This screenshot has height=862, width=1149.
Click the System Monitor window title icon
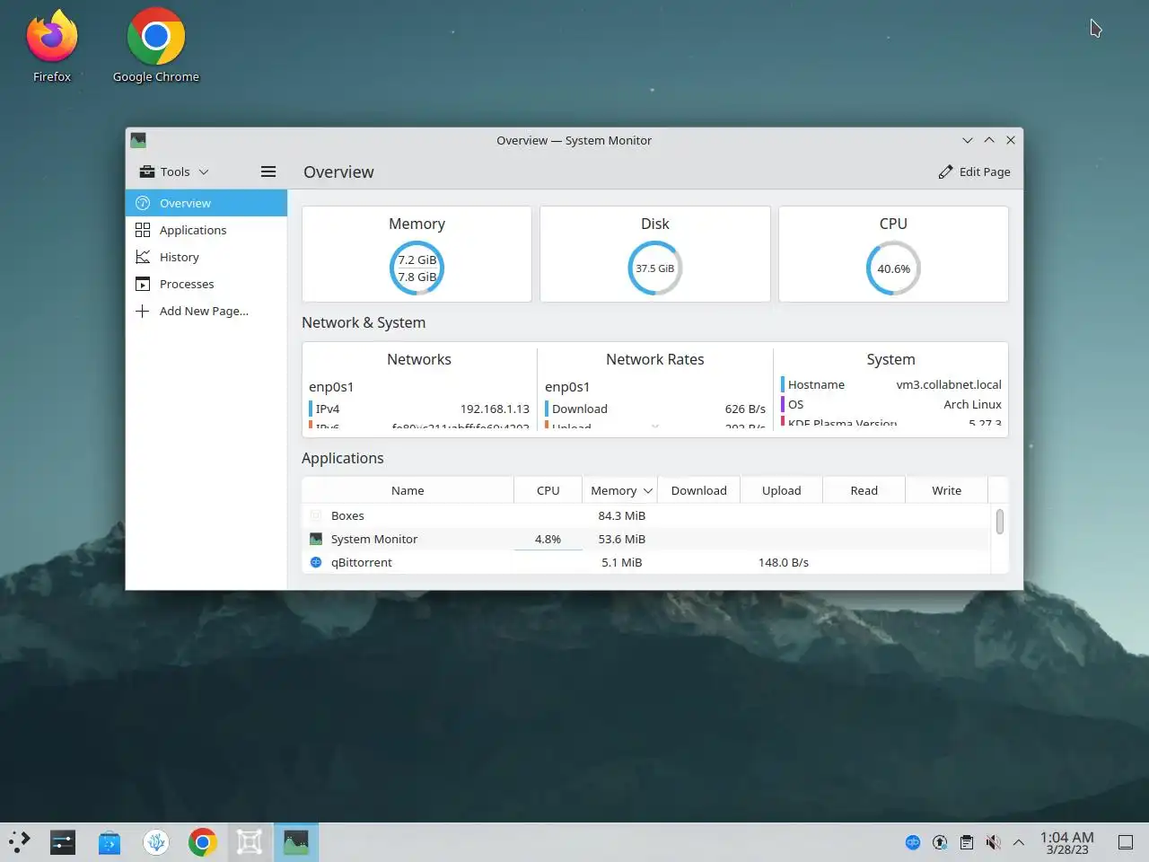tap(138, 140)
